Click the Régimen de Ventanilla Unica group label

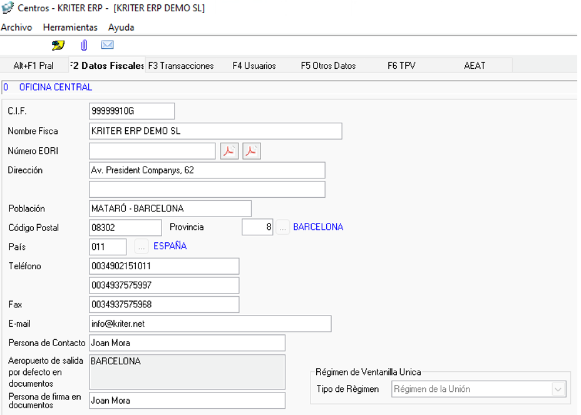(368, 372)
